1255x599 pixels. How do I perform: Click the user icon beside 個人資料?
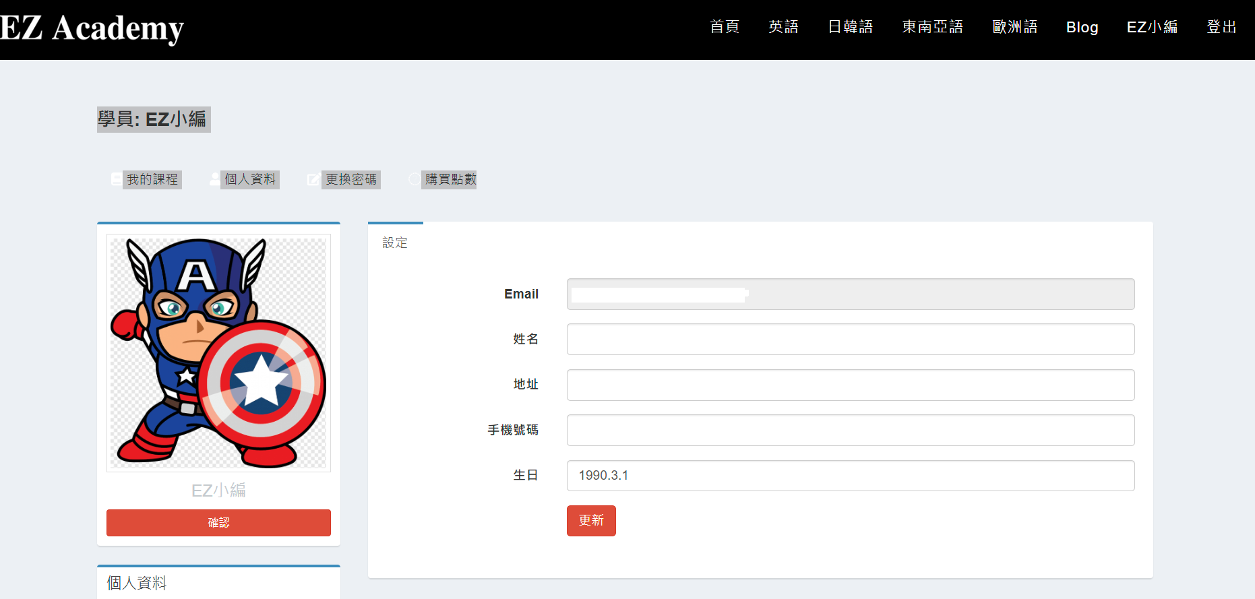coord(214,179)
